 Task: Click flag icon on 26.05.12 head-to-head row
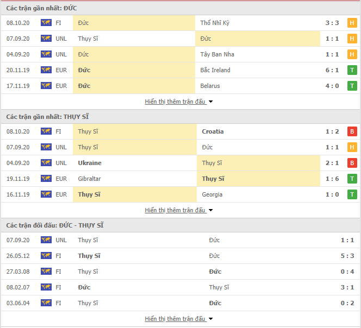[46, 256]
